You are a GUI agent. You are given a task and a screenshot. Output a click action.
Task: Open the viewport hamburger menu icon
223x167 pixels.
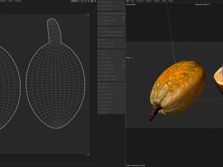click(x=128, y=1)
